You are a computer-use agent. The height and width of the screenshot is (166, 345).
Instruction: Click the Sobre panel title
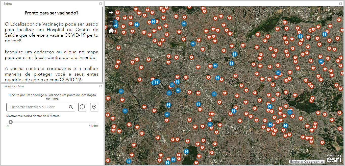pos(8,4)
